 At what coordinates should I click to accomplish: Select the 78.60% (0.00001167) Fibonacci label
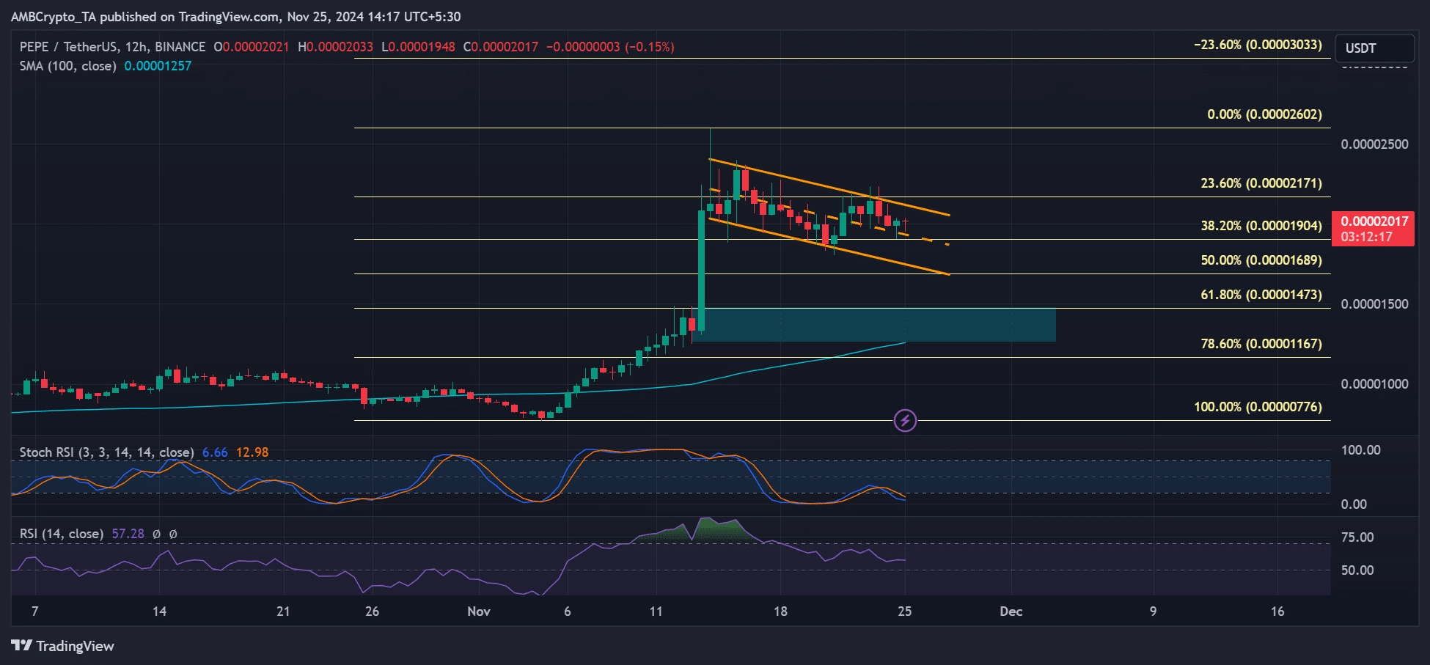[1261, 344]
